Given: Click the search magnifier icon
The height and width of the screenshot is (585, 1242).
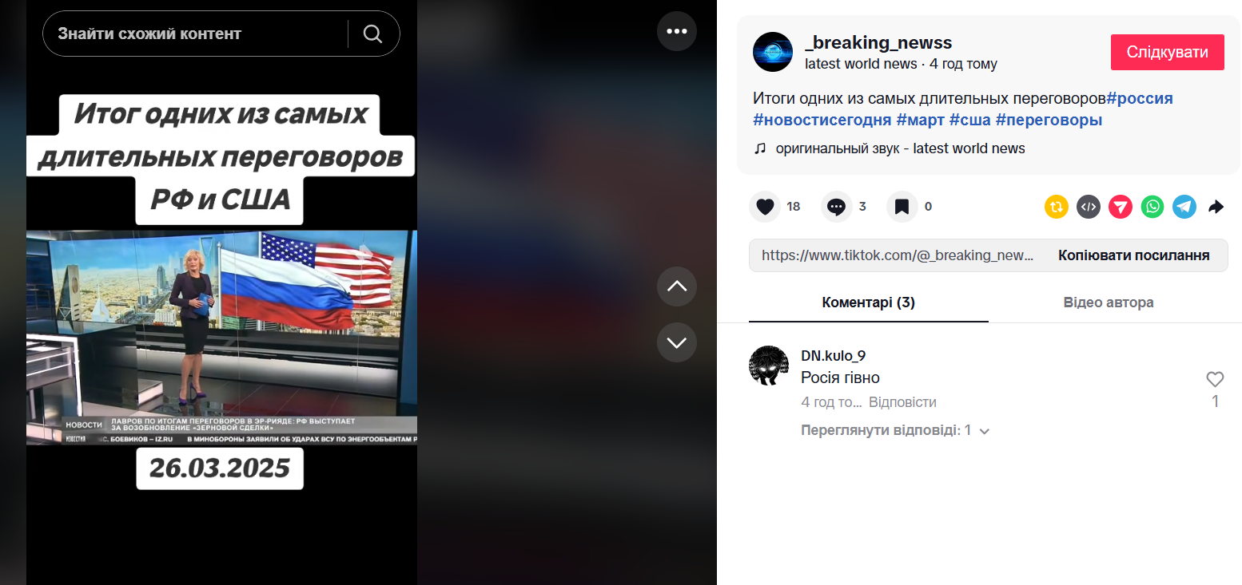Looking at the screenshot, I should 372,34.
